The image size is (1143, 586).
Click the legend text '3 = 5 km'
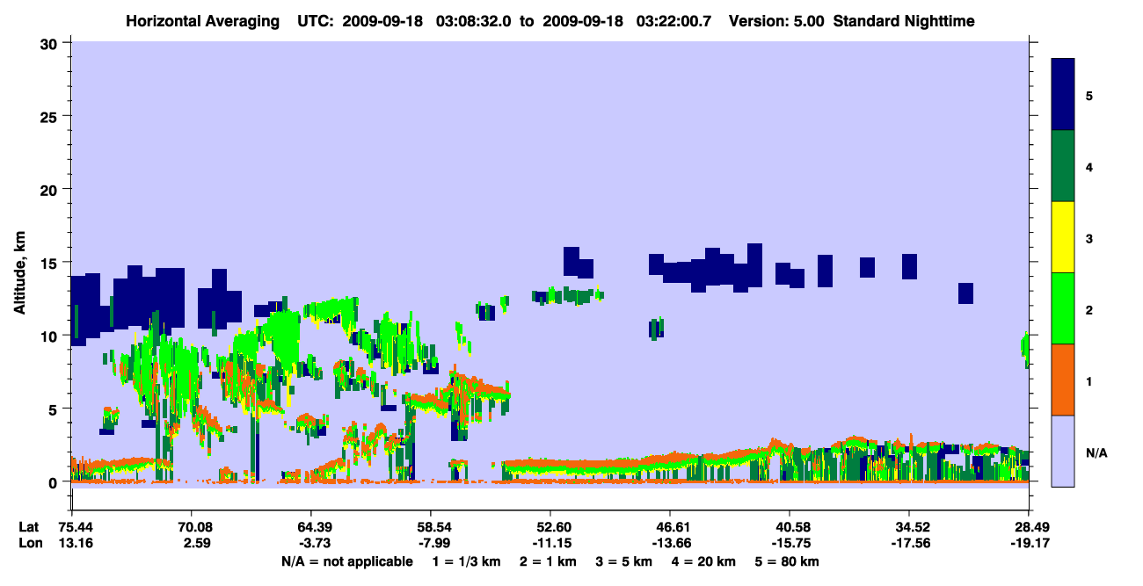tap(624, 561)
